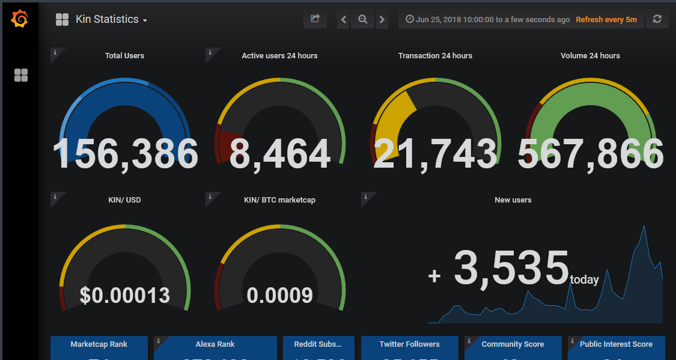Click the 8,464 active users value
This screenshot has height=360, width=676.
[279, 155]
